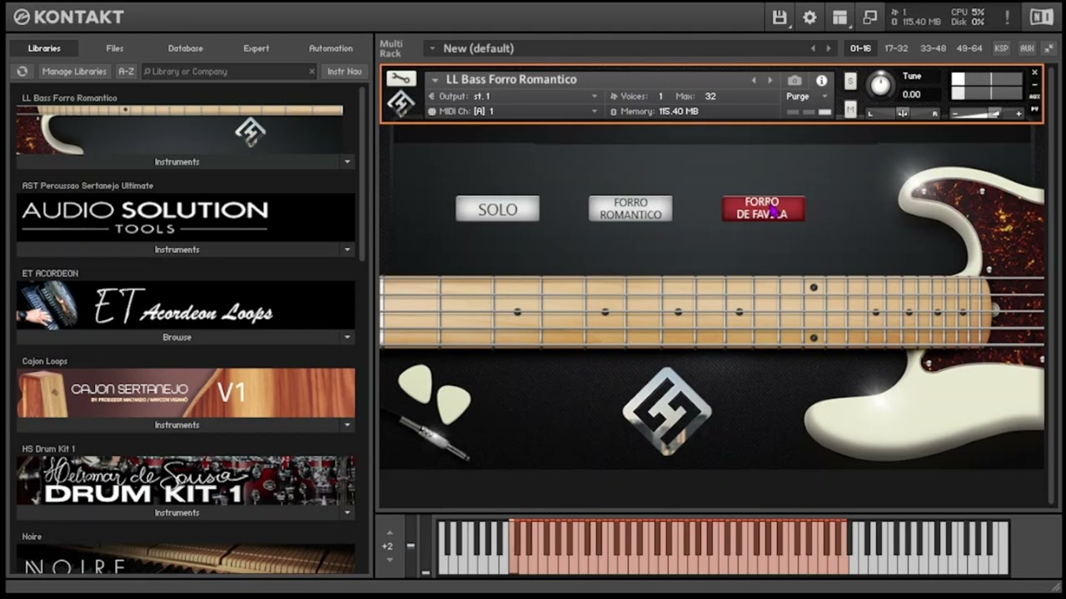Expand Cajon Loops Instruments dropdown
Image resolution: width=1066 pixels, height=599 pixels.
click(x=347, y=425)
